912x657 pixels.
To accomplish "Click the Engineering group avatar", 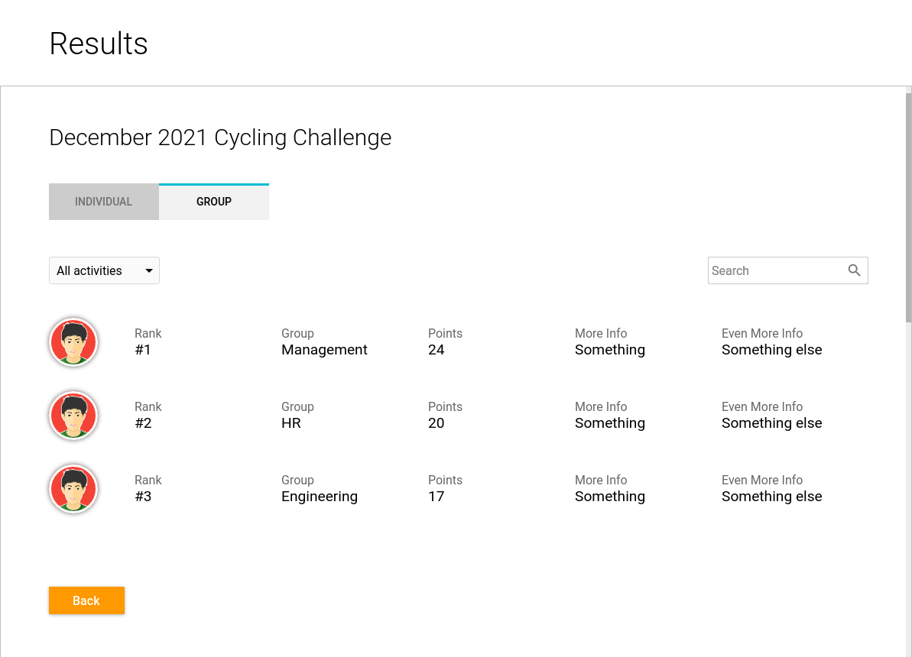I will tap(73, 489).
